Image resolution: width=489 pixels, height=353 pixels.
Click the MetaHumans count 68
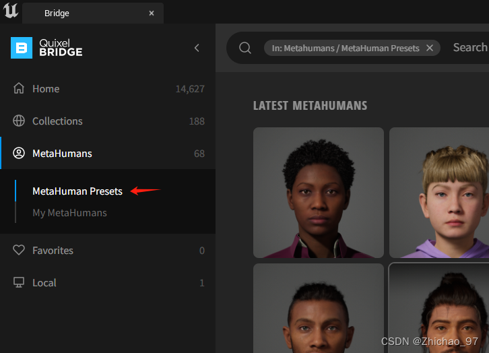199,154
